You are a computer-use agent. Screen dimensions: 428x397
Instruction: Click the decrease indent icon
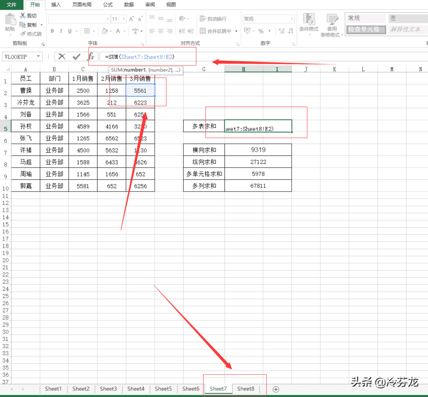182,31
